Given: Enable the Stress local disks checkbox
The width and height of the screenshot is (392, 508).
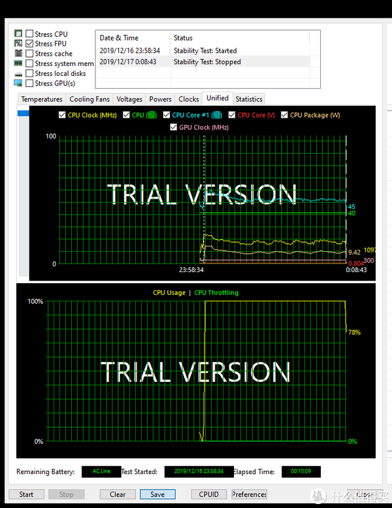Looking at the screenshot, I should tap(29, 73).
